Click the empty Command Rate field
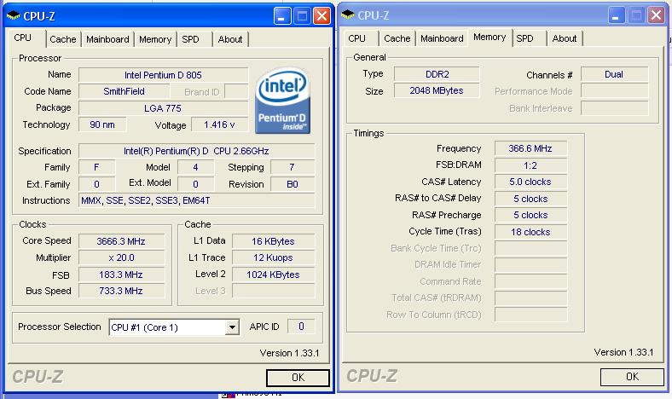672x399 pixels. [530, 281]
